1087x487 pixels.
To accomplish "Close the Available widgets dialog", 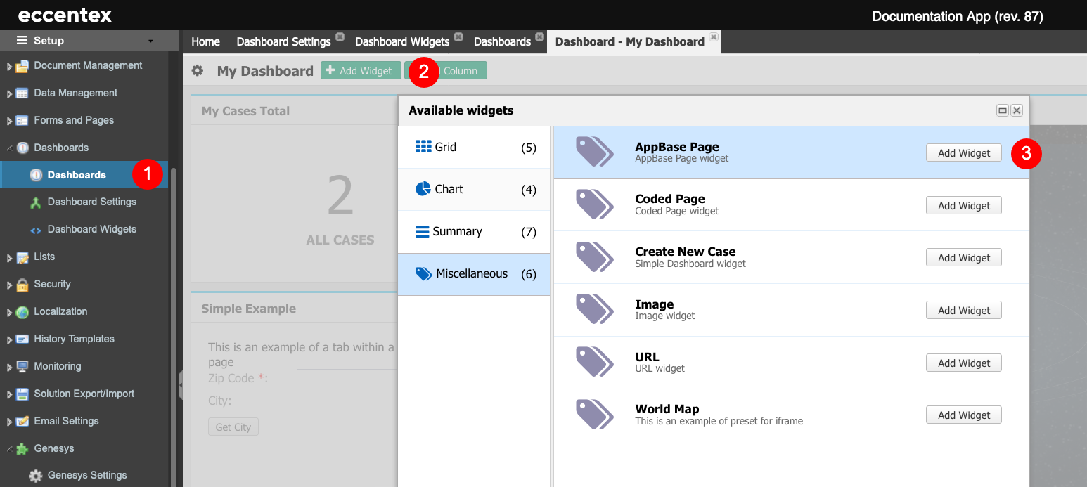I will click(x=1017, y=110).
